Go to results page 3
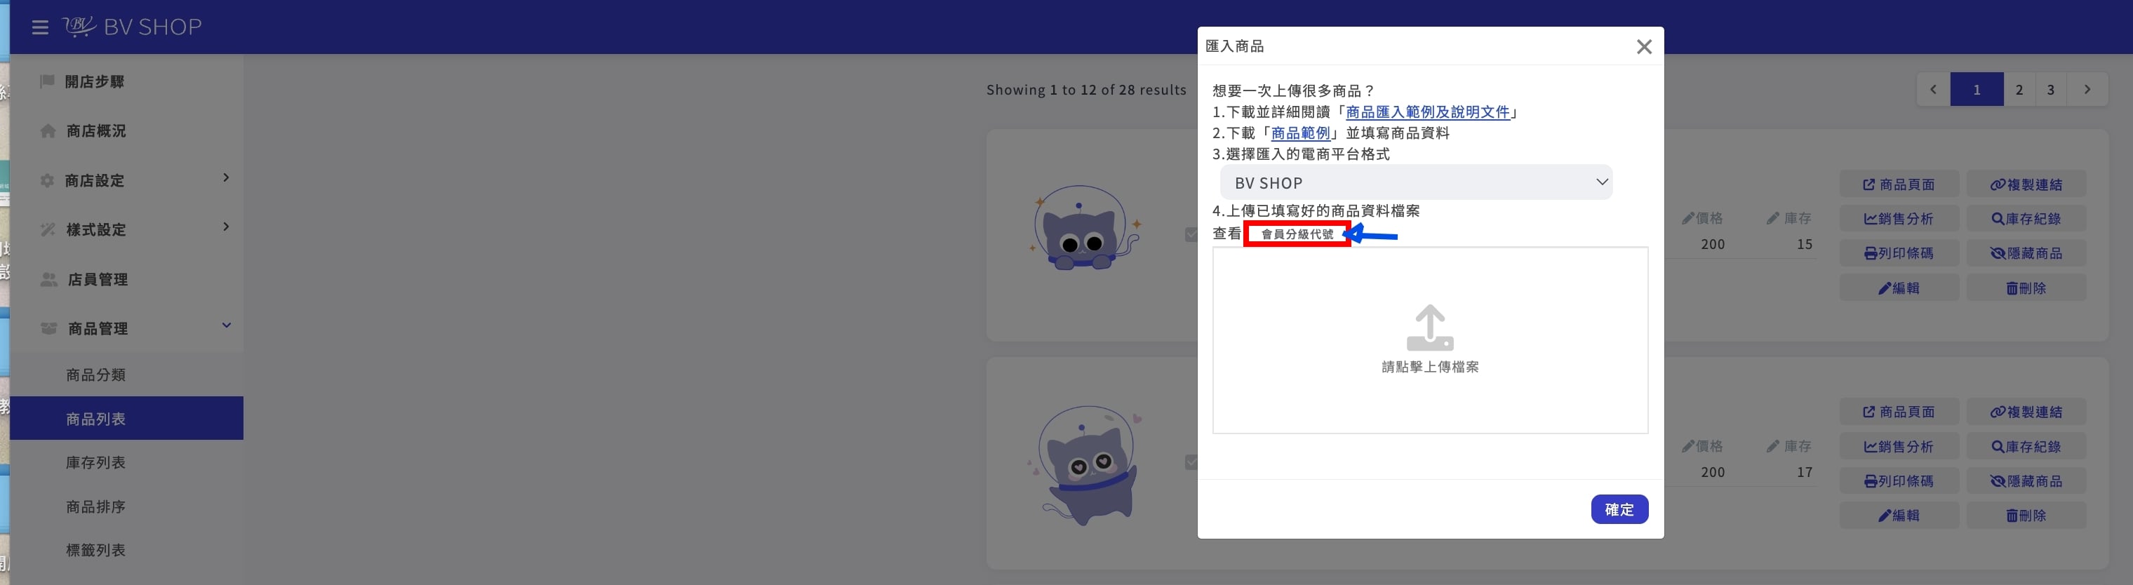 [x=2051, y=89]
